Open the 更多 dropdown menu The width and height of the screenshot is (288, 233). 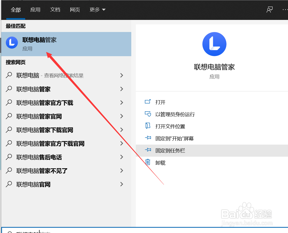(97, 10)
